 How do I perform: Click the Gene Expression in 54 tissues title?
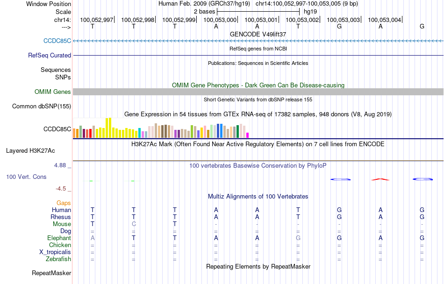coord(258,114)
